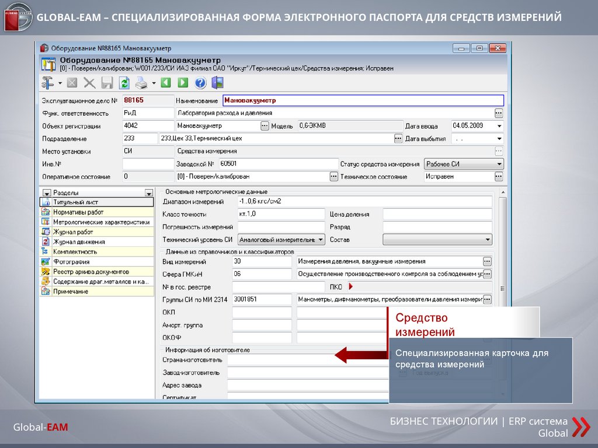Click the hammer and wrench tools icon
Viewport: 598px width, 448px height.
click(48, 83)
